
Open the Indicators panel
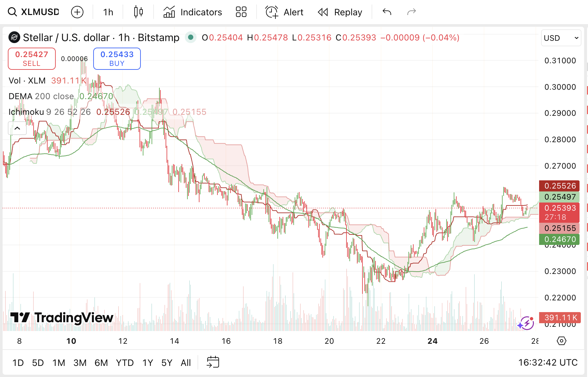click(x=193, y=12)
